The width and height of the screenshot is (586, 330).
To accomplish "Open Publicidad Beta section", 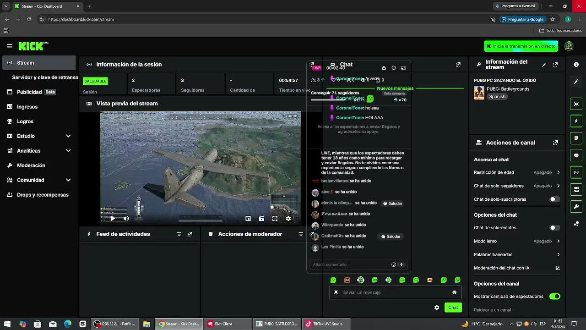I will 39,92.
